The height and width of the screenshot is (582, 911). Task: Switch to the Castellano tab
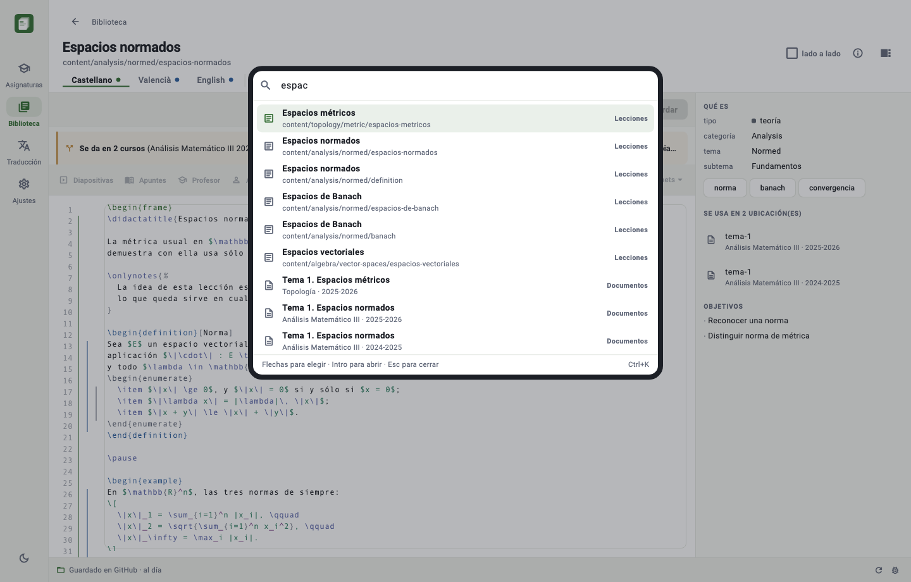click(96, 80)
